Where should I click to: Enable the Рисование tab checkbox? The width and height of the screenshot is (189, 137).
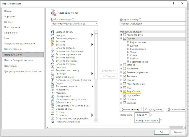[x=125, y=68]
